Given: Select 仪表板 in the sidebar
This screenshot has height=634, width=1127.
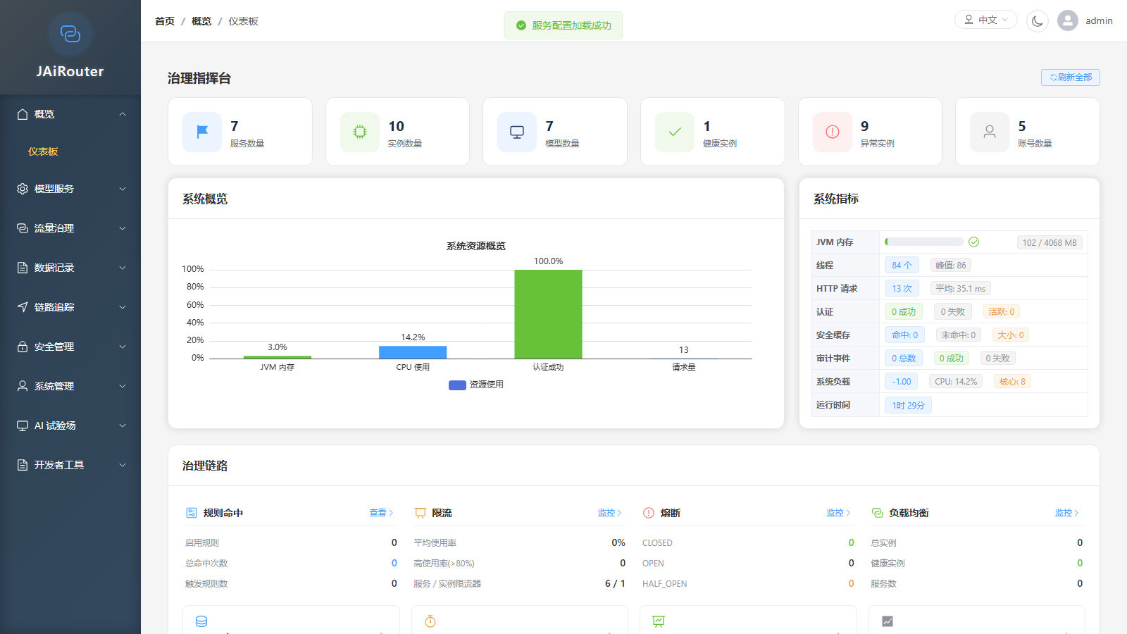Looking at the screenshot, I should point(70,151).
